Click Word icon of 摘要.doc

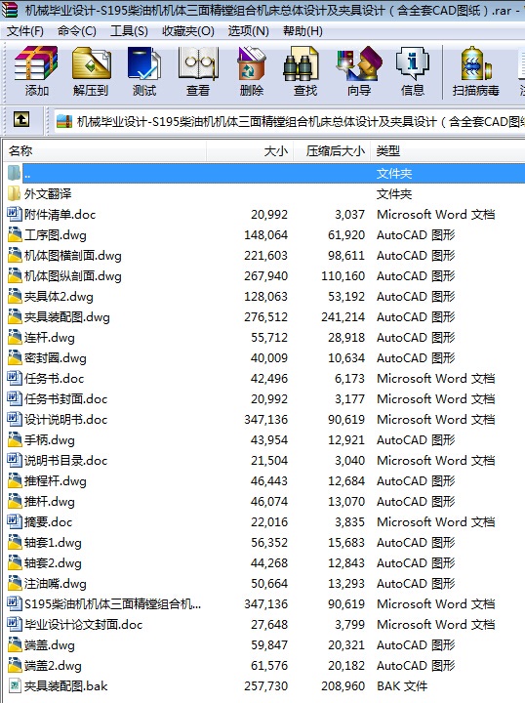coord(15,521)
